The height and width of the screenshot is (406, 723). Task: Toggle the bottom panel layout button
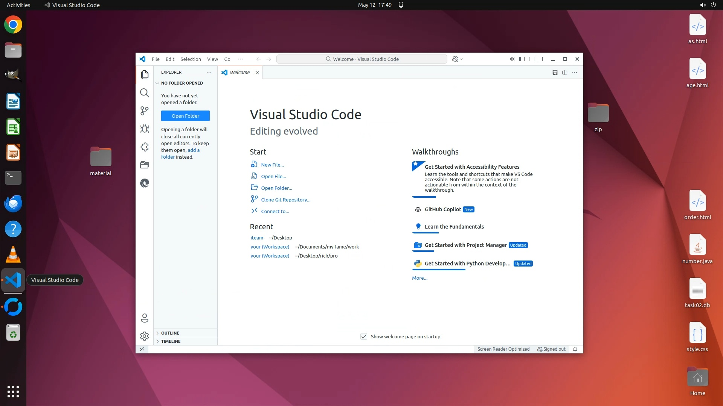[532, 59]
